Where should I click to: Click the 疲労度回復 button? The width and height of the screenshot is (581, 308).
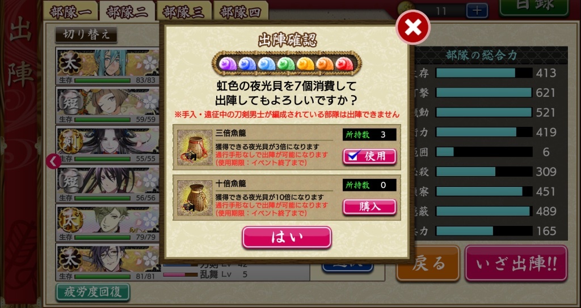tap(93, 292)
